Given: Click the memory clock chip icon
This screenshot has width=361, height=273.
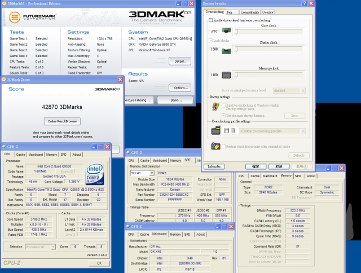Looking at the screenshot, I should point(226,75).
